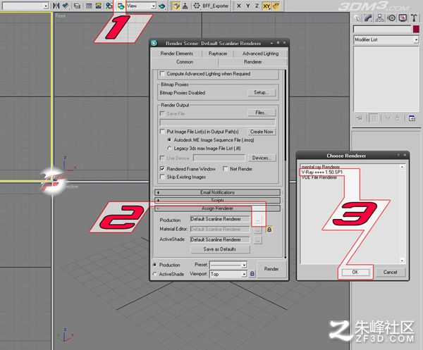Open the Raytracer tab
This screenshot has height=350, width=423.
218,54
